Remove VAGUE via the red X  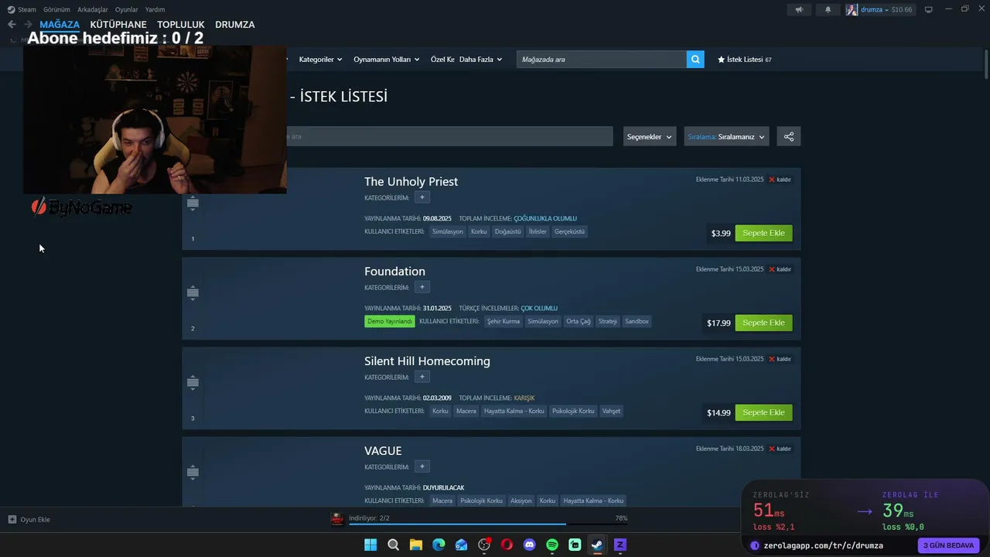(772, 449)
